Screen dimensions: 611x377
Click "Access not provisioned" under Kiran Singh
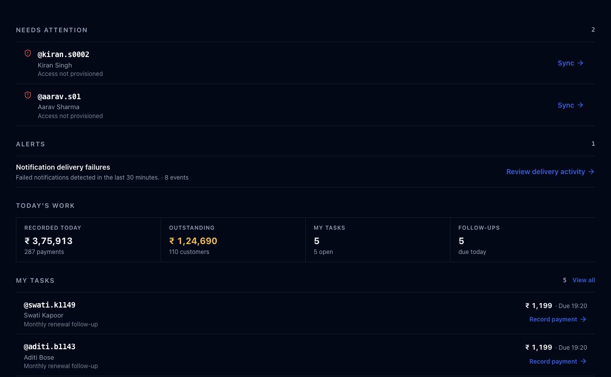(70, 74)
